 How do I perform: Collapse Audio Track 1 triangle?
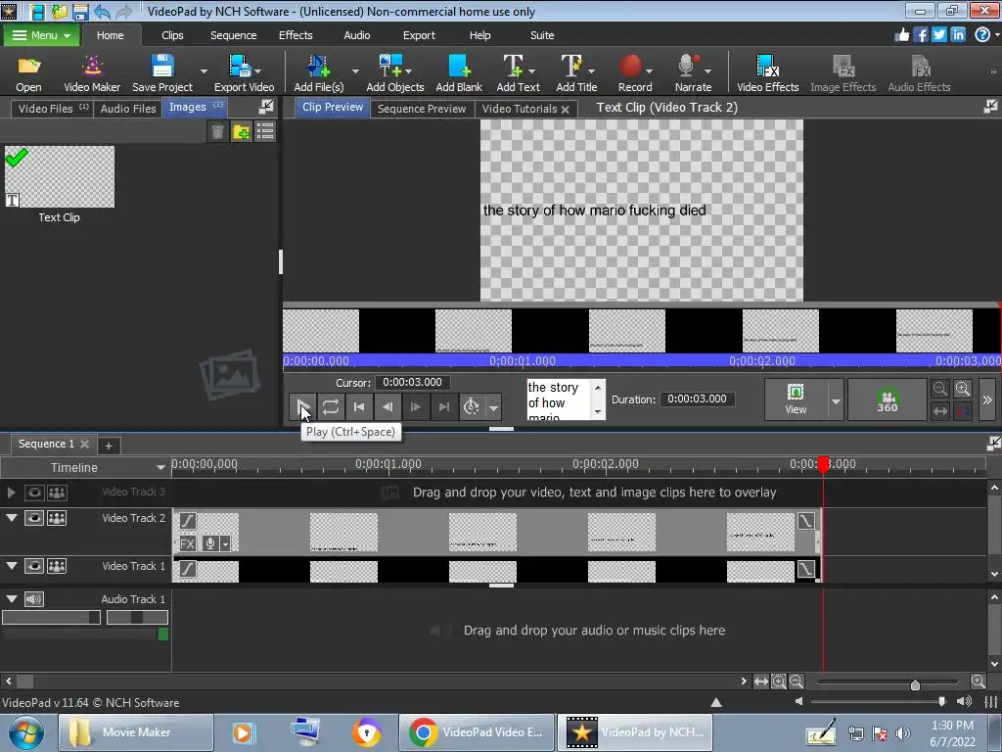click(x=12, y=599)
